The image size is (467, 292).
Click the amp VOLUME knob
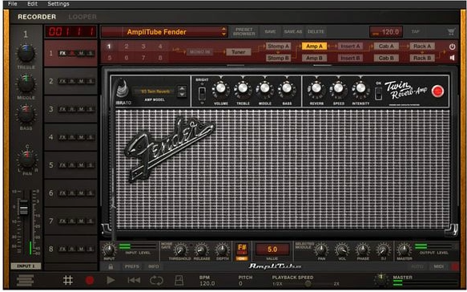[x=221, y=88]
